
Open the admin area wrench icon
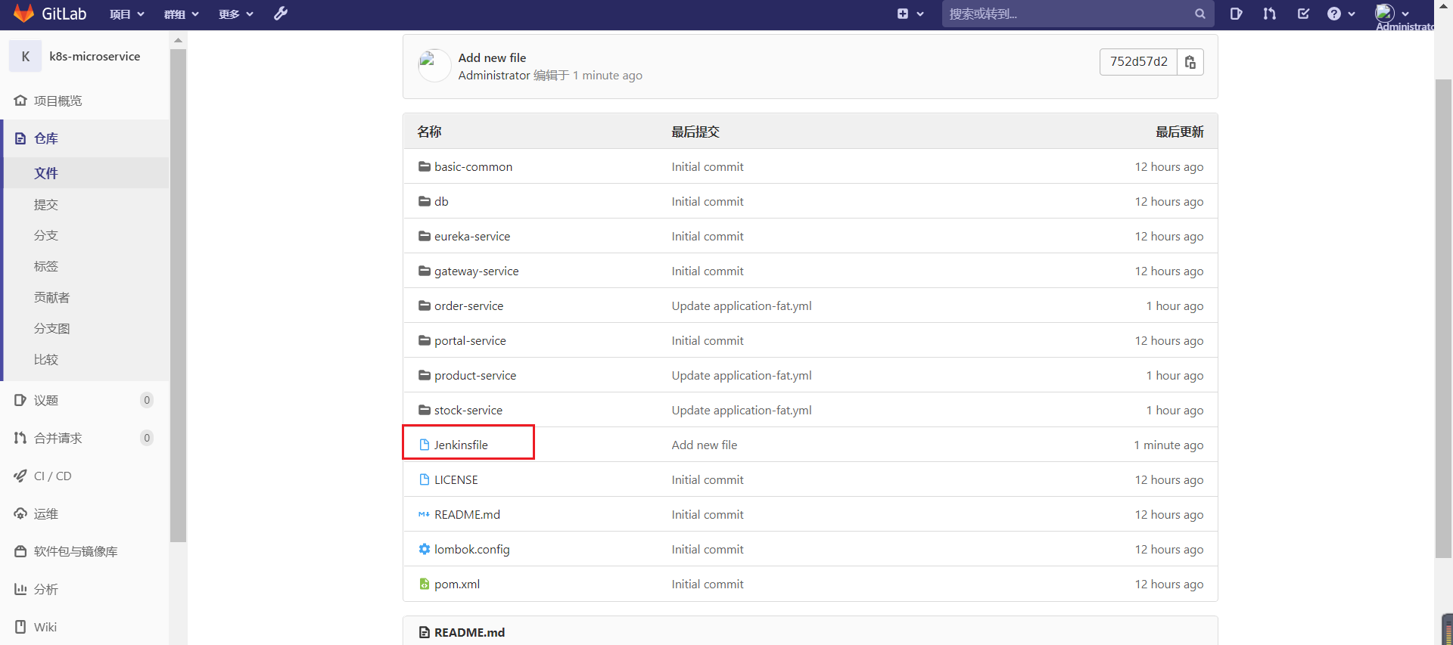click(x=281, y=14)
